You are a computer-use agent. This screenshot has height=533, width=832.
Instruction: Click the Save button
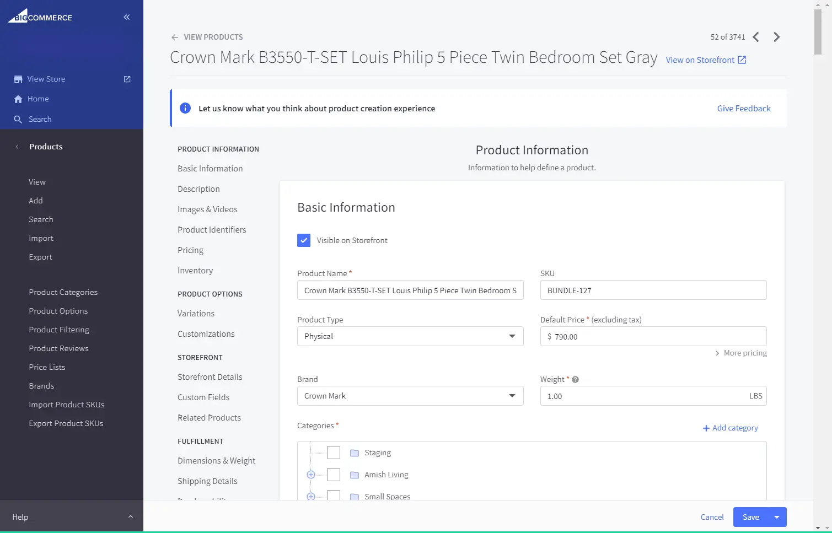(x=750, y=517)
